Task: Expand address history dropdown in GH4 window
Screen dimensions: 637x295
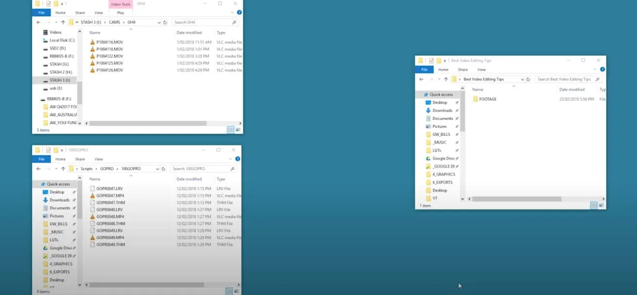Action: coord(159,22)
